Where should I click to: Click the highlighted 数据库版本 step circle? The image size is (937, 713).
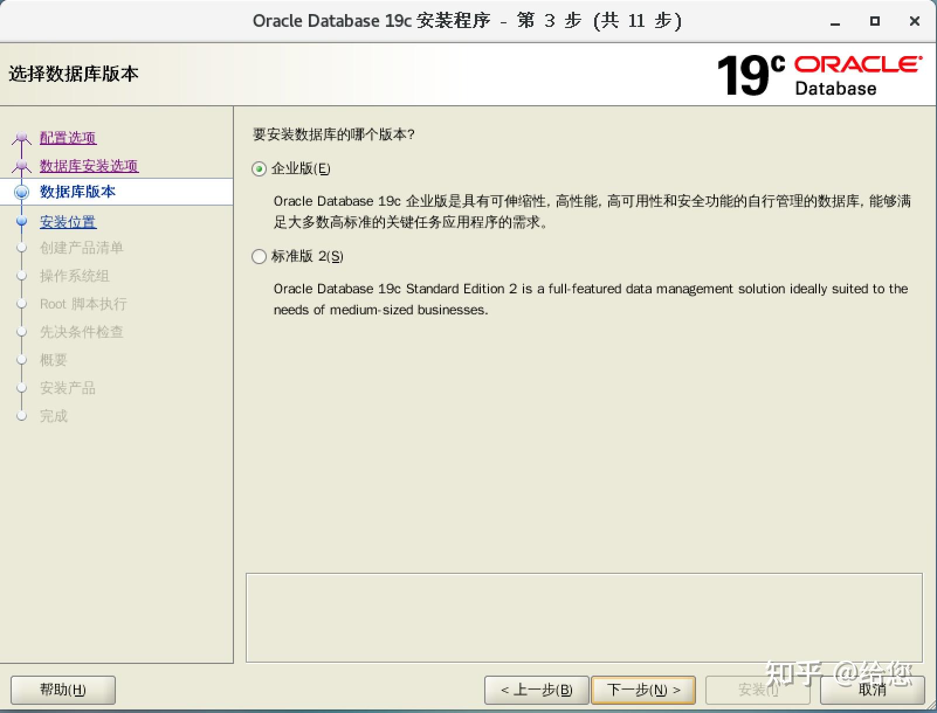coord(22,193)
